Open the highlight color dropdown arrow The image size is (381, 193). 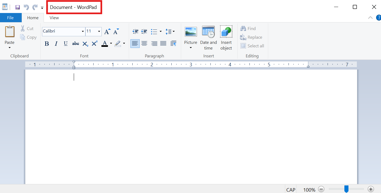(x=124, y=44)
